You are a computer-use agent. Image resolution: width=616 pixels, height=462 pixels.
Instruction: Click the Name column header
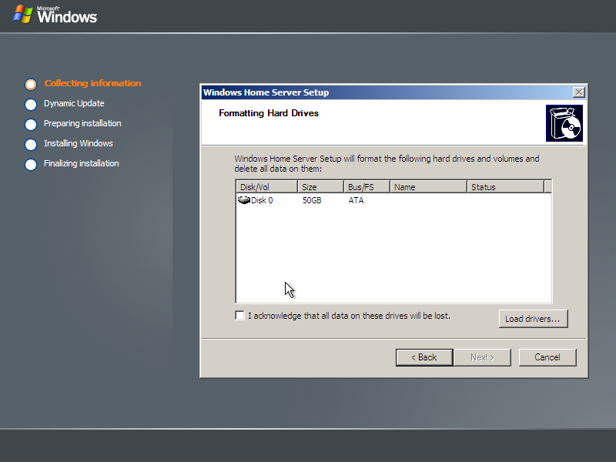pos(428,187)
